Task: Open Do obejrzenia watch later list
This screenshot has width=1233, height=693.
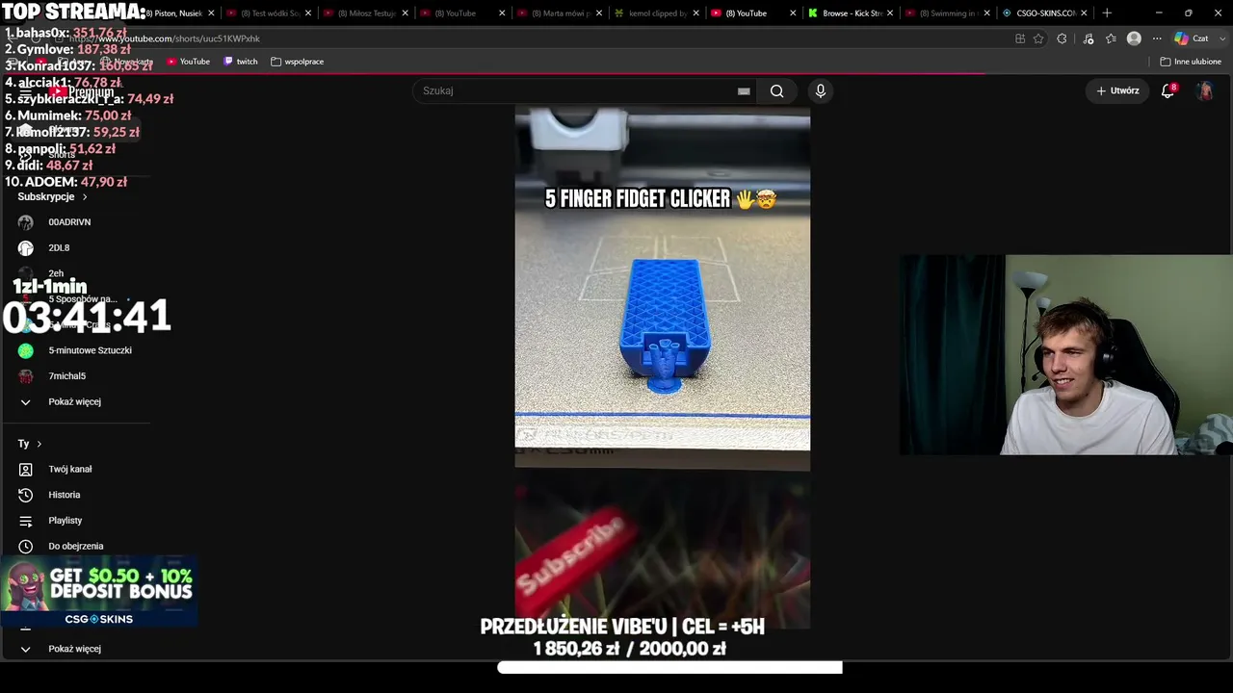Action: coord(76,546)
